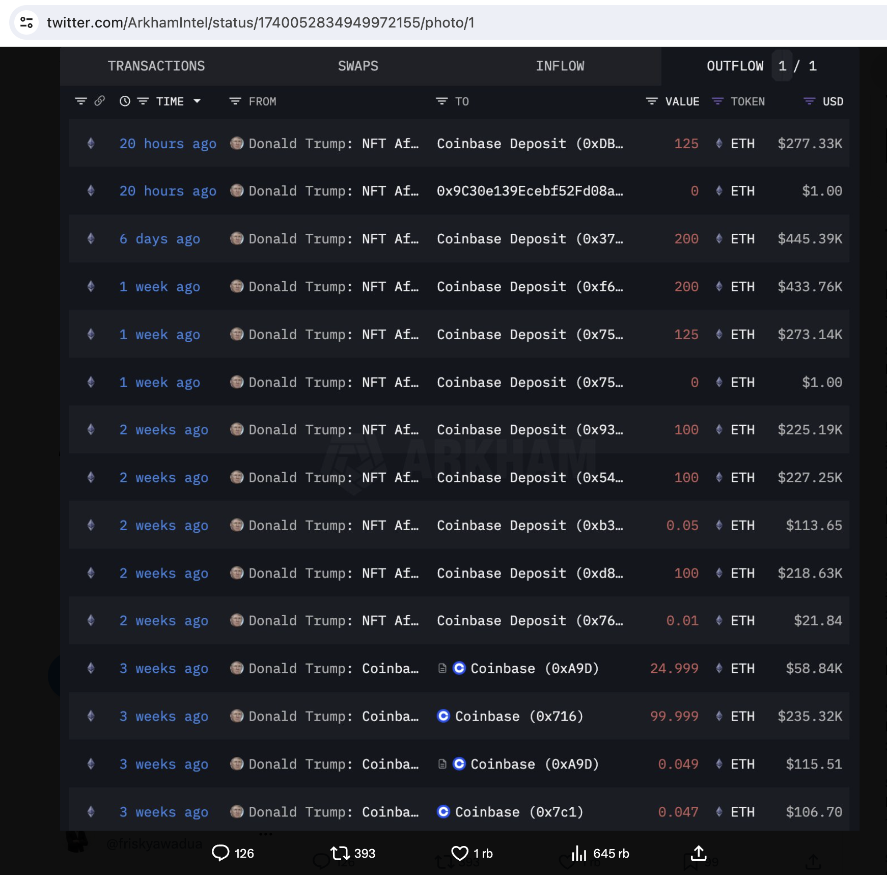Click Coinbase logo on $58.84K row
Viewport: 887px width, 875px height.
point(459,668)
